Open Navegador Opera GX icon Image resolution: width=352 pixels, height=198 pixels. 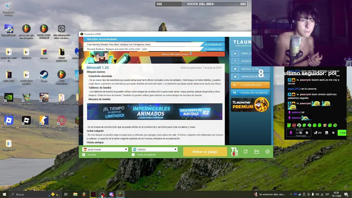tap(61, 123)
